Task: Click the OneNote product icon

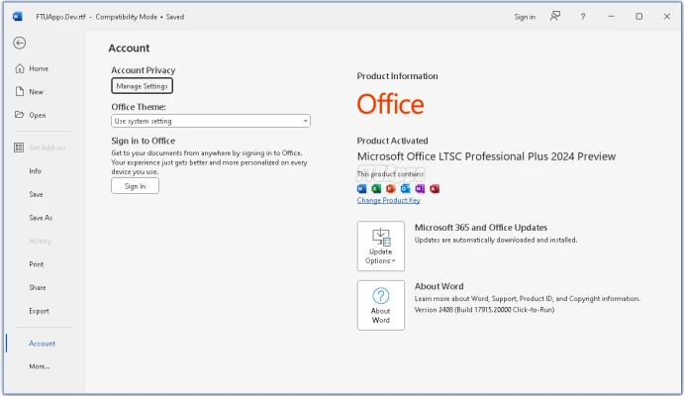Action: point(420,188)
